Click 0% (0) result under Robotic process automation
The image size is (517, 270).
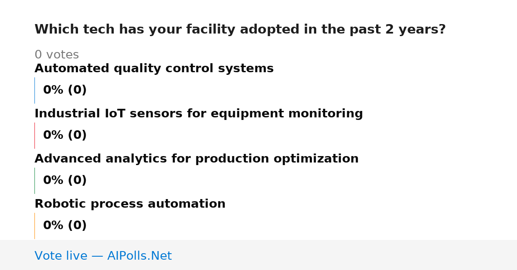[x=65, y=226]
